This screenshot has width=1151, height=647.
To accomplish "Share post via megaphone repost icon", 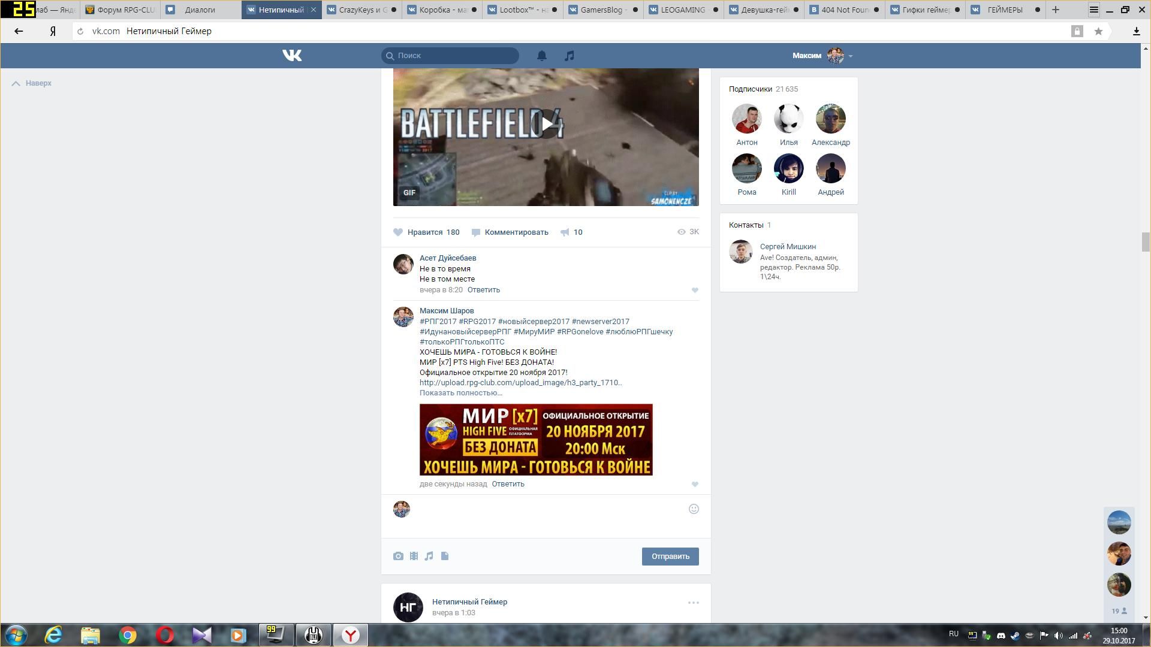I will point(565,232).
